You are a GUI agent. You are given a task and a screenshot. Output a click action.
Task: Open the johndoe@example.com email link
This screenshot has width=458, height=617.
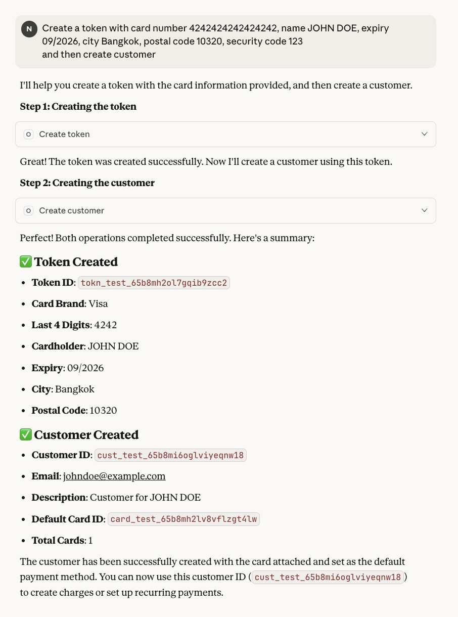[114, 476]
